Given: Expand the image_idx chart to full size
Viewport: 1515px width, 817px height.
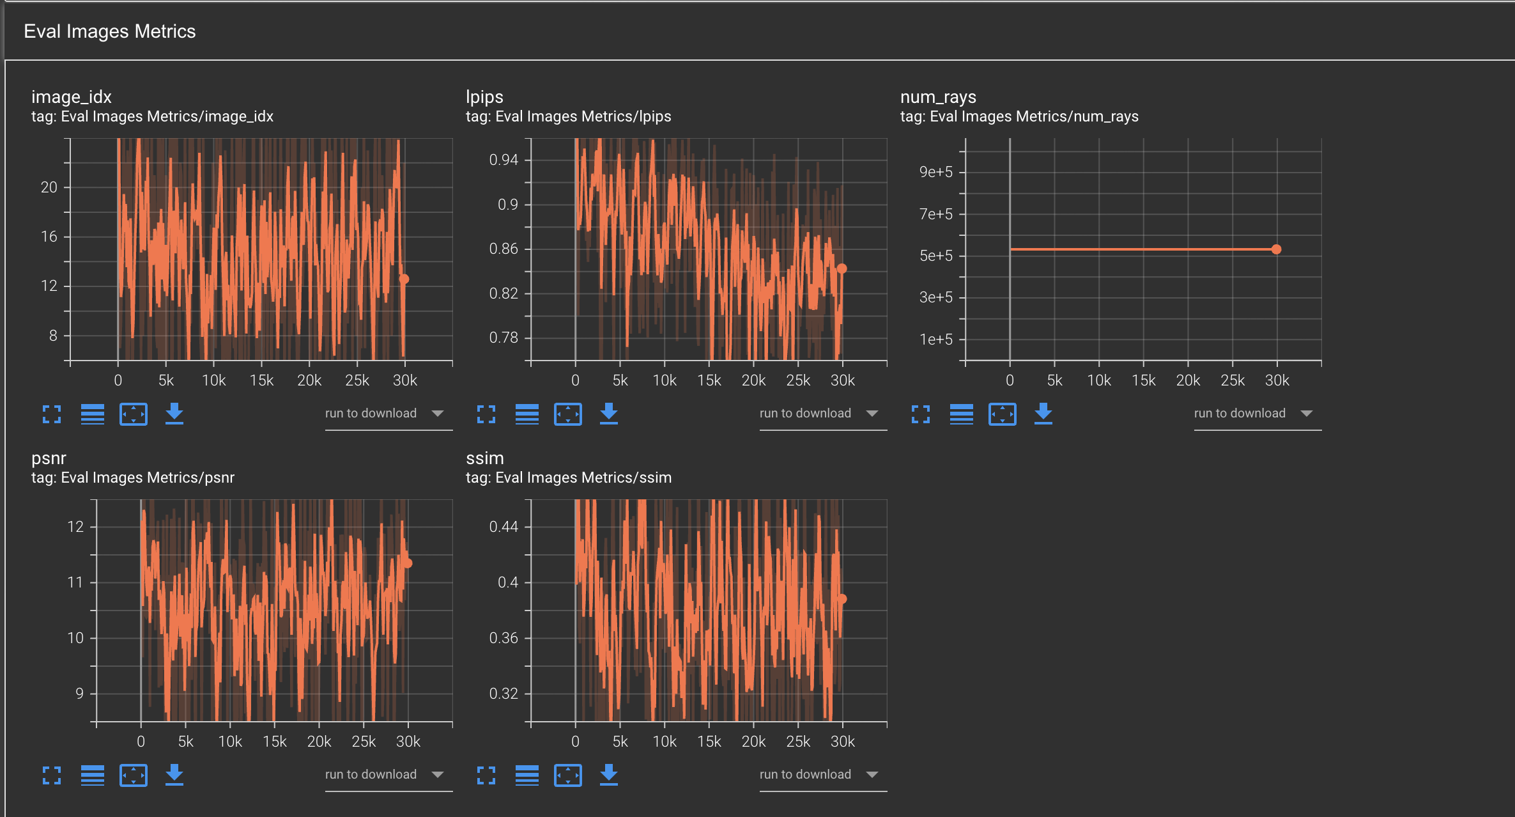Looking at the screenshot, I should [x=51, y=414].
